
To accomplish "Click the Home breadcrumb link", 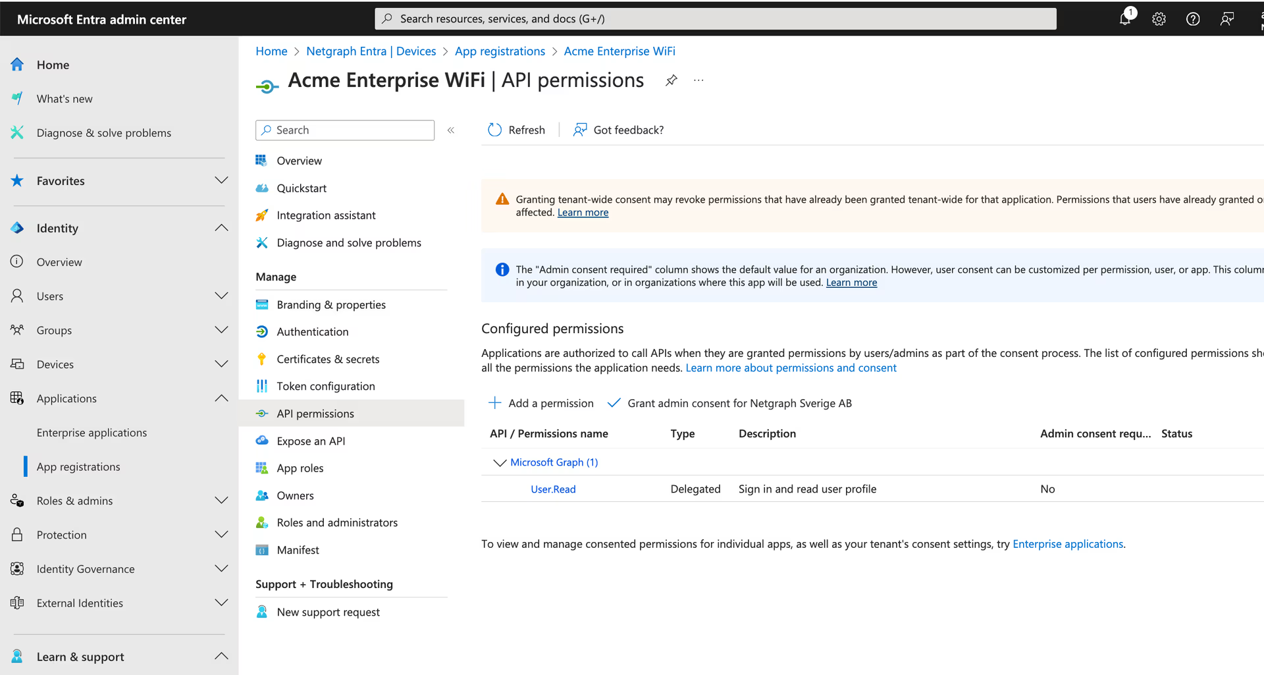I will tap(271, 51).
